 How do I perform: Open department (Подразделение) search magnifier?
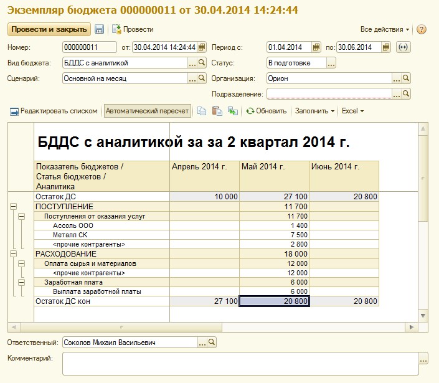pos(405,94)
